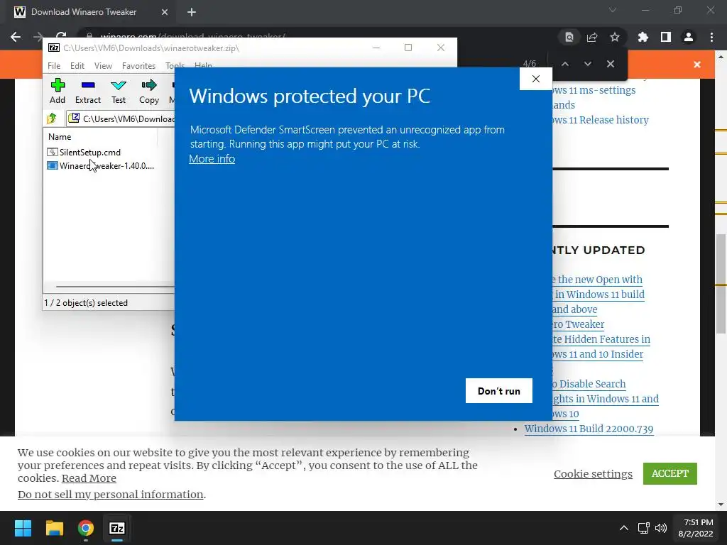Click Read More cookie link

(89, 478)
